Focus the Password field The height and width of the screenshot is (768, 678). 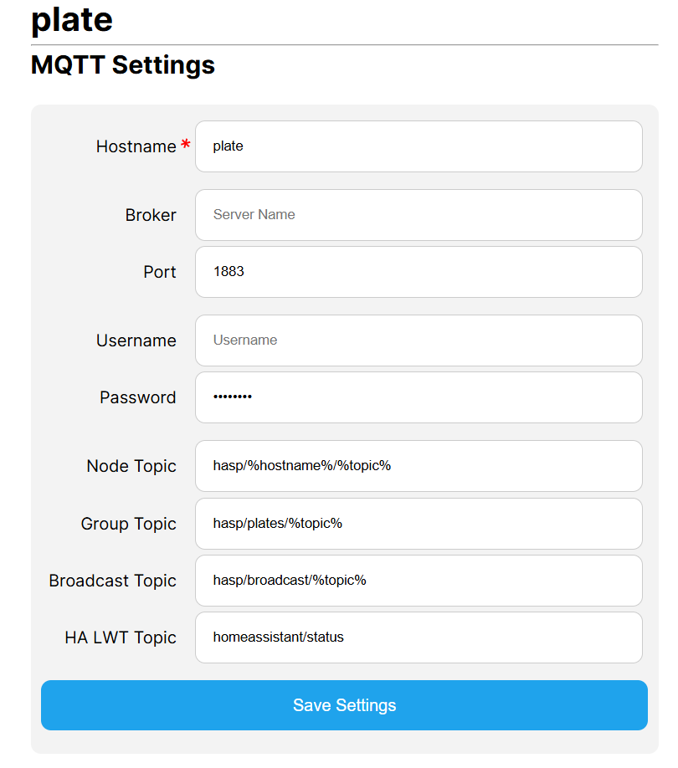tap(419, 397)
